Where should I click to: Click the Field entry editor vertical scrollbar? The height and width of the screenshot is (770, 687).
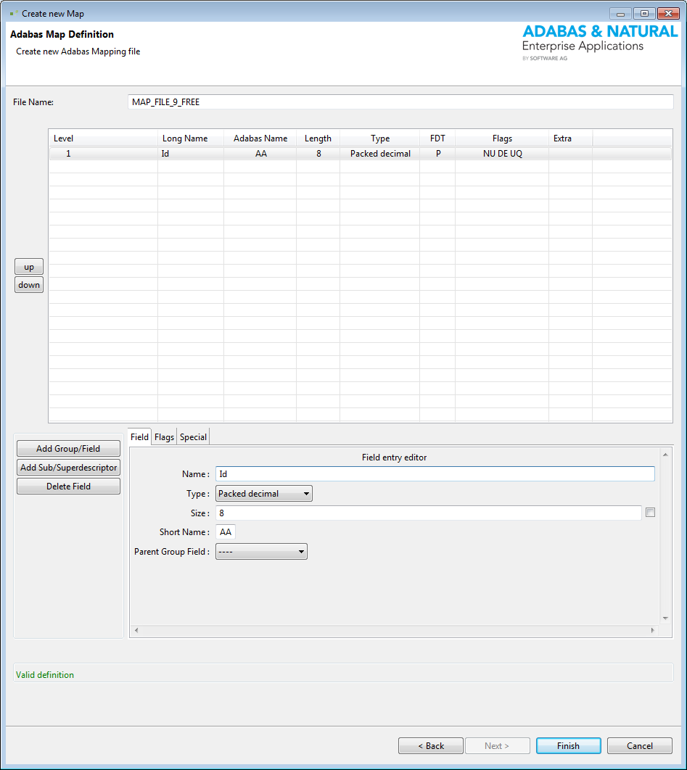665,537
